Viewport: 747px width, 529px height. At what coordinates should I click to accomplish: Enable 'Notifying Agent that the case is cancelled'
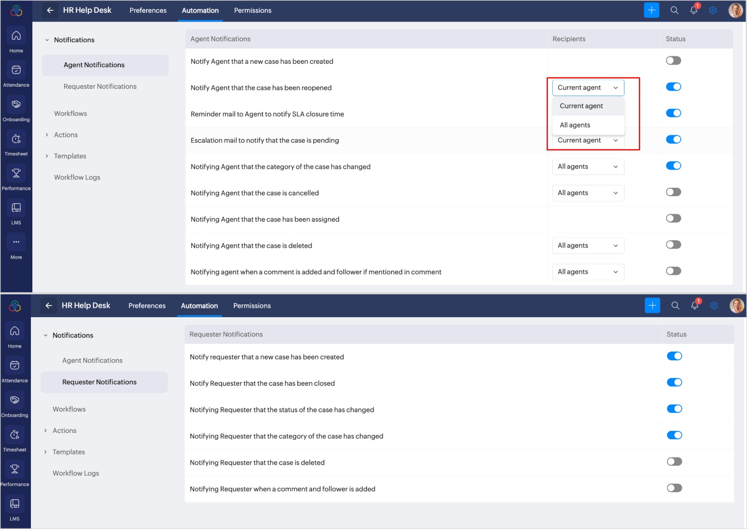click(673, 192)
